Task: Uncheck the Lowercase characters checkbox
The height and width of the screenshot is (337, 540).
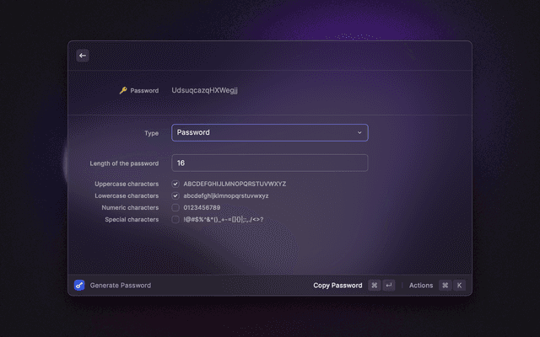Action: click(x=175, y=195)
